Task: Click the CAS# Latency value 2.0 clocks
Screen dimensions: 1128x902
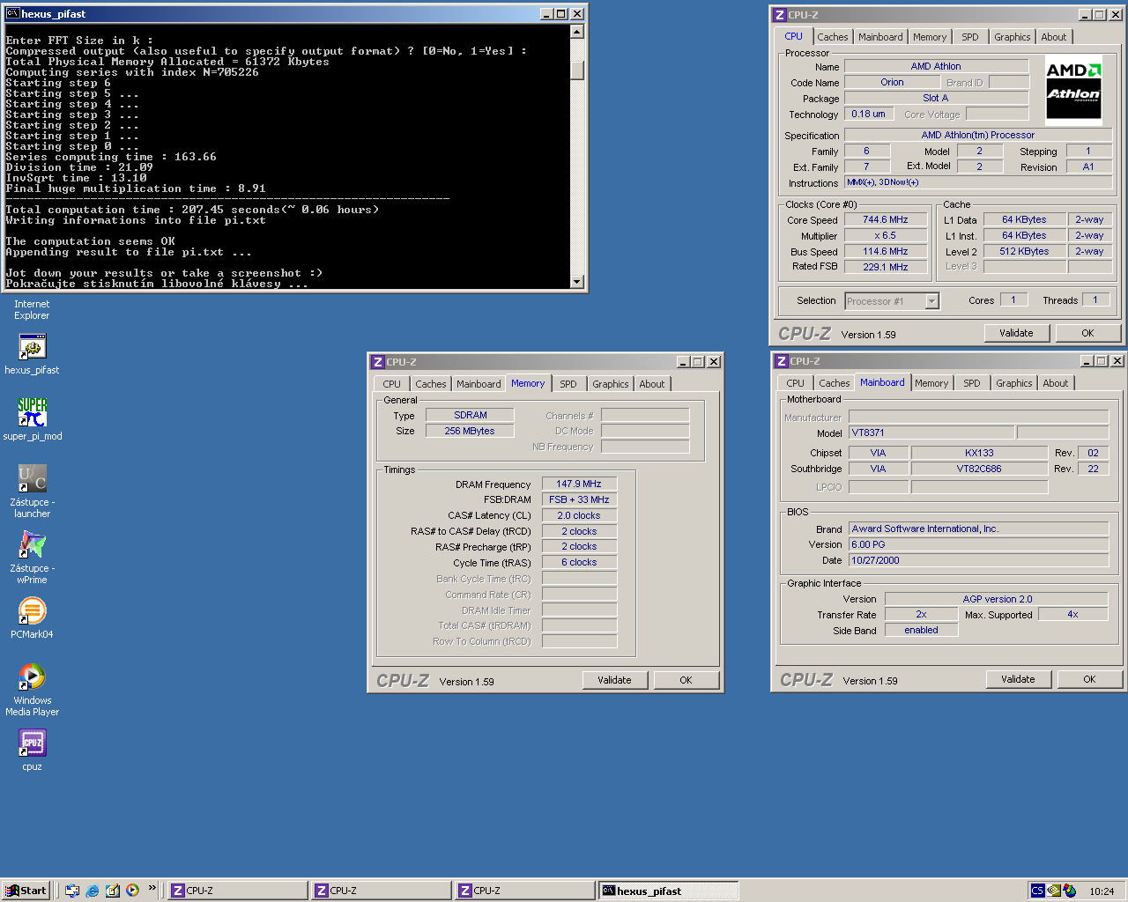Action: (579, 515)
